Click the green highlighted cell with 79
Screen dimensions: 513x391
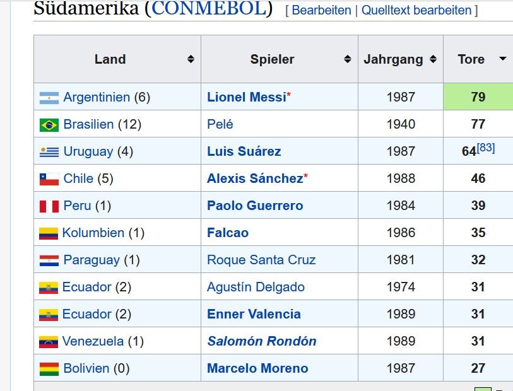coord(478,96)
